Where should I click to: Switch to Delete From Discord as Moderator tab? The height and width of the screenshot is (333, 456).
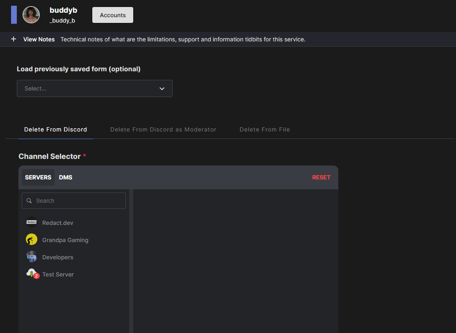pos(163,129)
